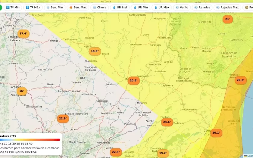Select the Tº Máx variable button
Screen dimensions: 253x158
(x=33, y=7)
